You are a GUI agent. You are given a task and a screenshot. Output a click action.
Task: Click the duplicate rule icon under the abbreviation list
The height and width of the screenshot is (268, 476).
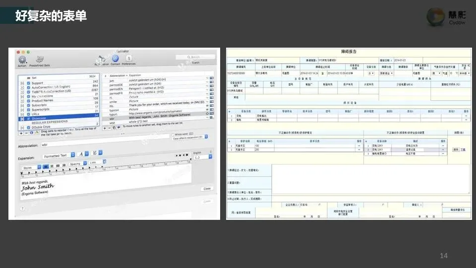(114, 128)
